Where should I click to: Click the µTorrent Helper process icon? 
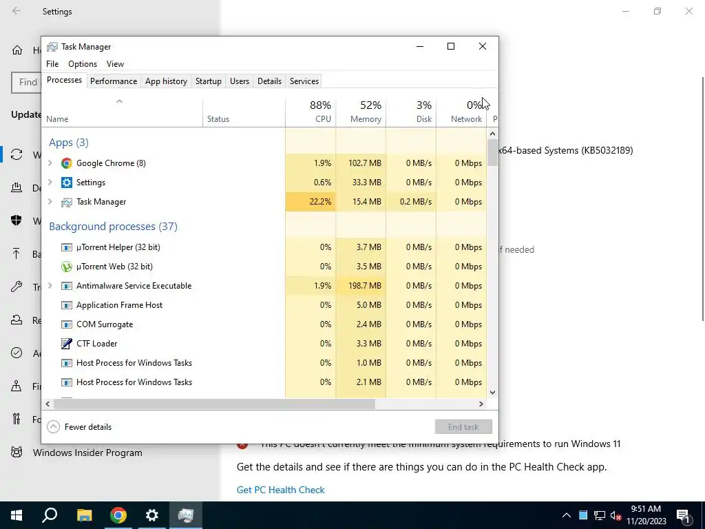pyautogui.click(x=67, y=247)
